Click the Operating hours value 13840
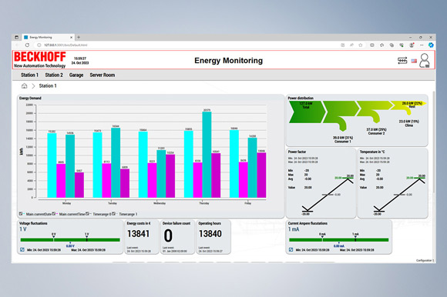Screen dimensions: 447x297 click(210, 234)
